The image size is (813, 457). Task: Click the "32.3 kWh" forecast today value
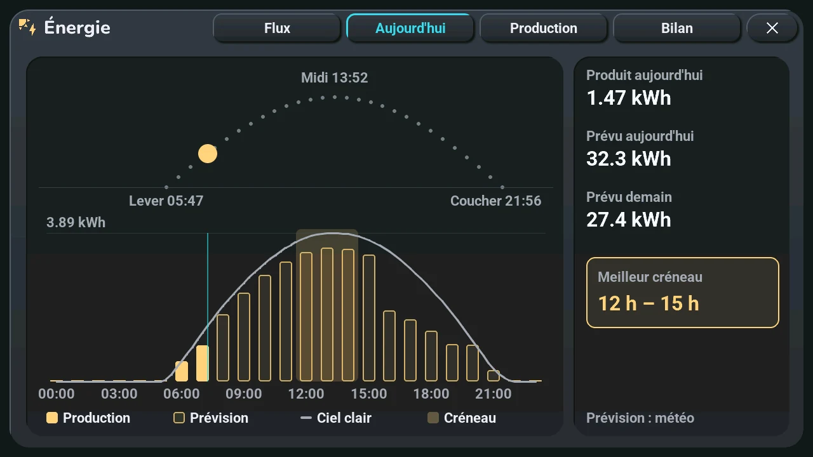(629, 159)
